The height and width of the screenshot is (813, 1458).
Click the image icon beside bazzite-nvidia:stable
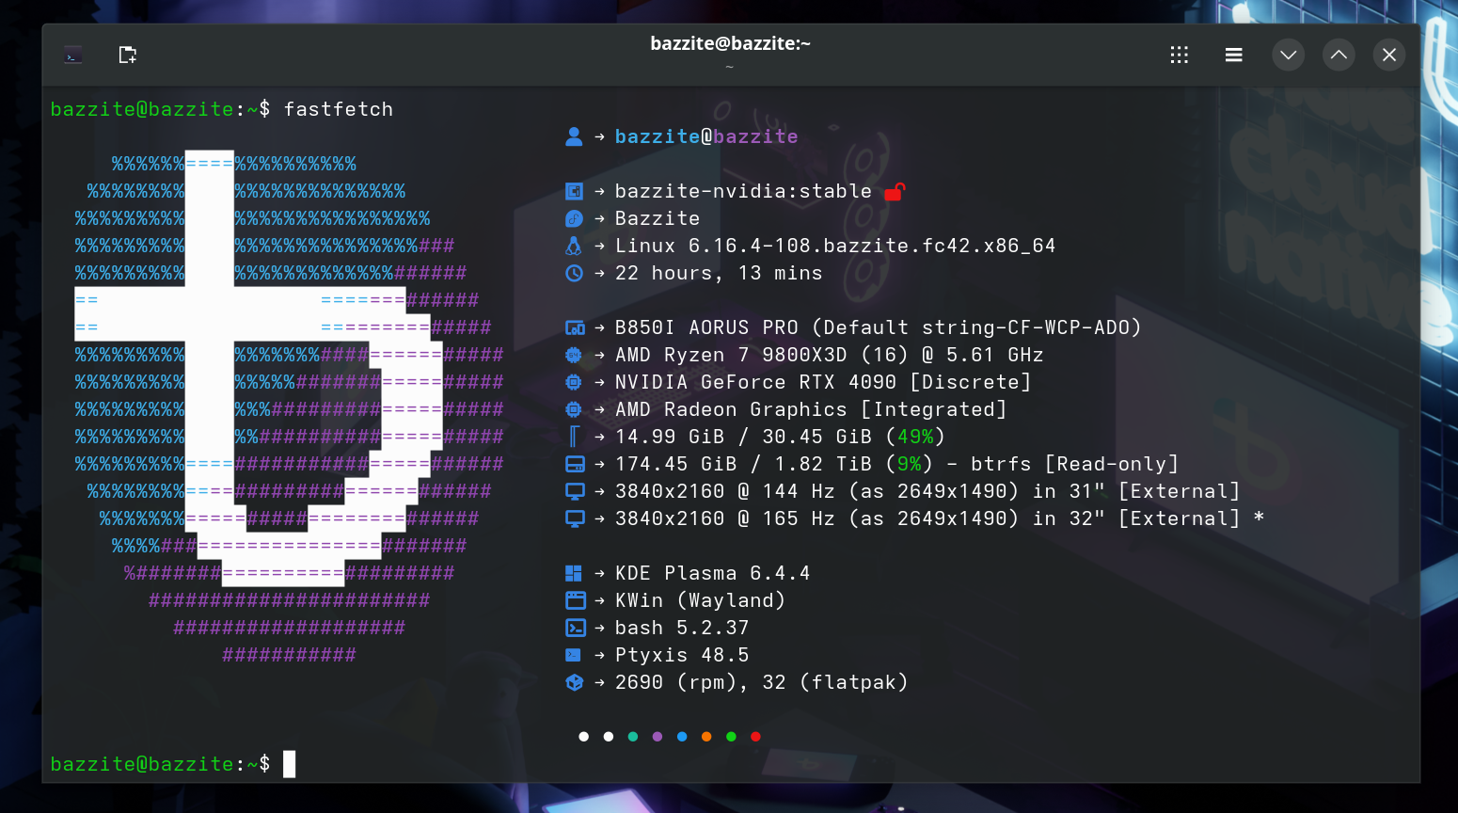tap(574, 191)
